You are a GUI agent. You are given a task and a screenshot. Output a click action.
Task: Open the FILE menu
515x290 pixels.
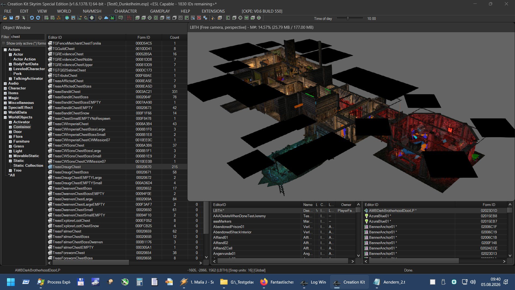pyautogui.click(x=8, y=11)
